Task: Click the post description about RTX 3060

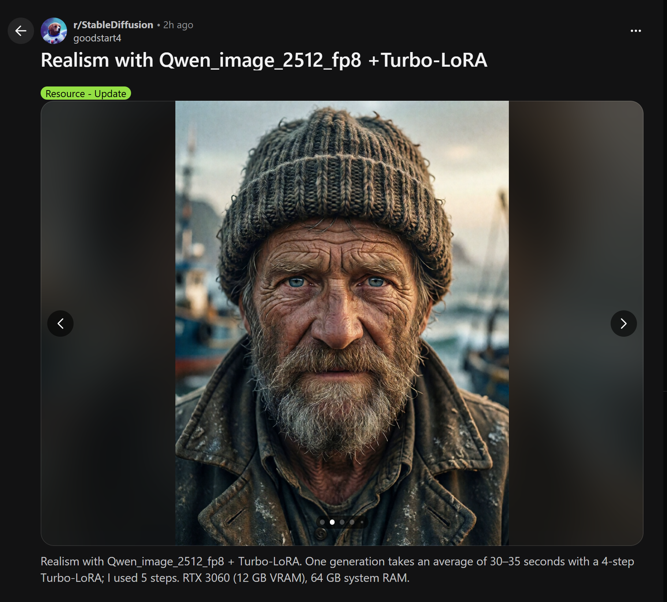Action: pos(337,570)
